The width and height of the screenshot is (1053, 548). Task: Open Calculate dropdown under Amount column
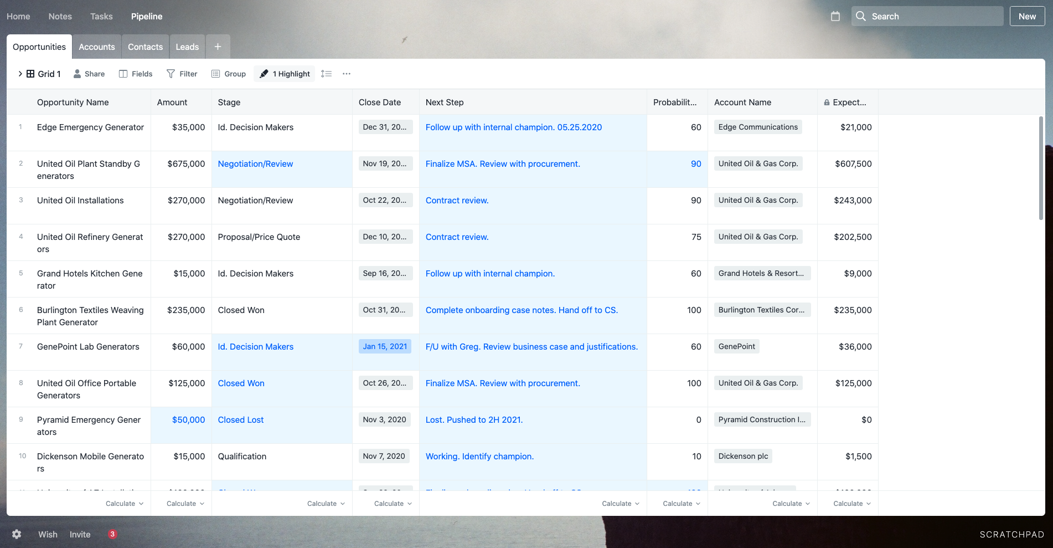[x=185, y=504]
